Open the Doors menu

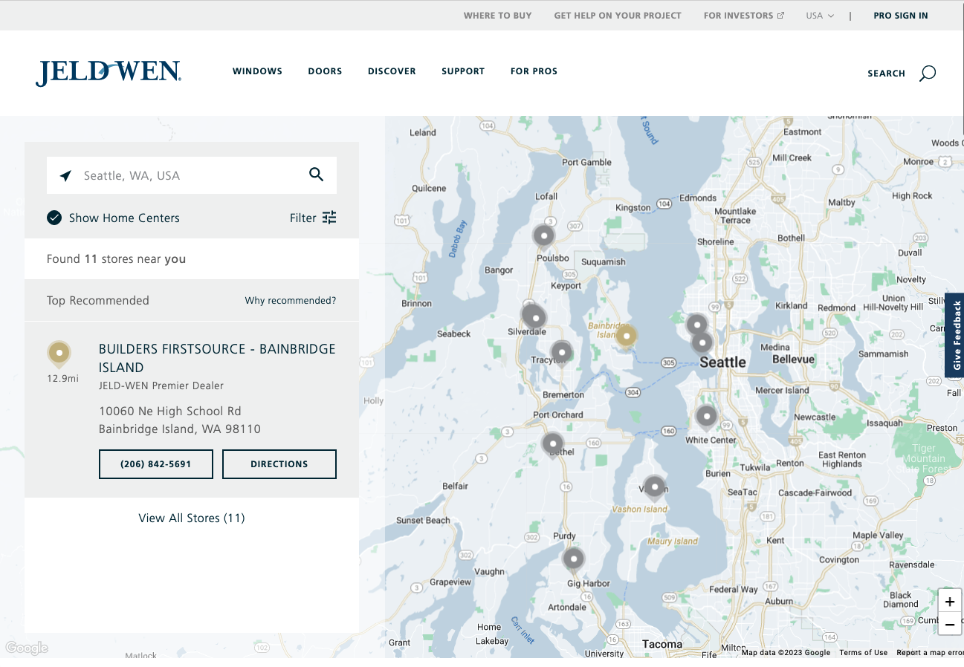[x=325, y=71]
